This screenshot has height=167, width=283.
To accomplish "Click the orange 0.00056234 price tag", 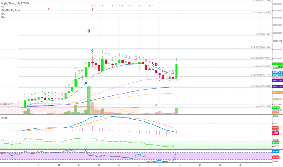I will tap(278, 93).
